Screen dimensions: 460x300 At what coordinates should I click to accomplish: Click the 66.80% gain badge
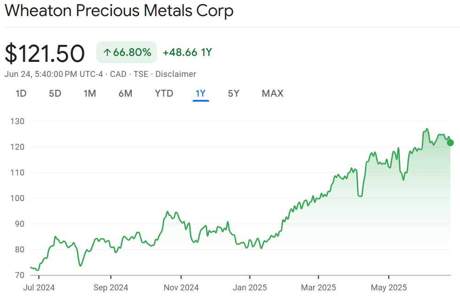127,53
